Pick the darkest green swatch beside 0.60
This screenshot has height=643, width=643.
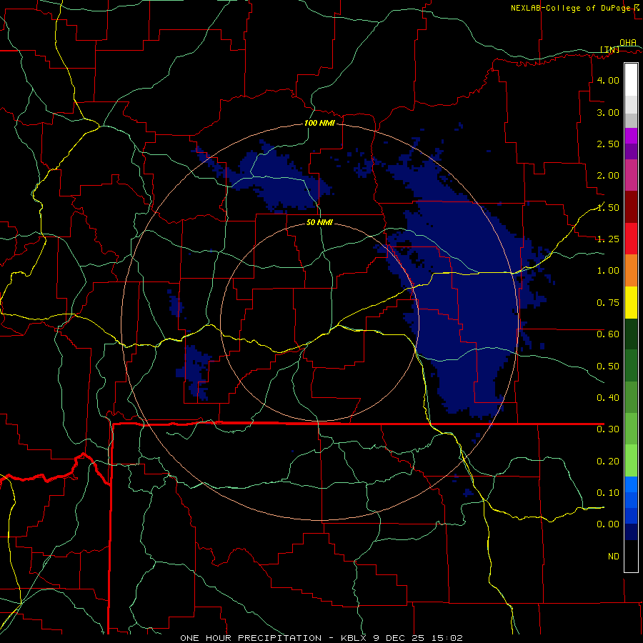pos(631,334)
